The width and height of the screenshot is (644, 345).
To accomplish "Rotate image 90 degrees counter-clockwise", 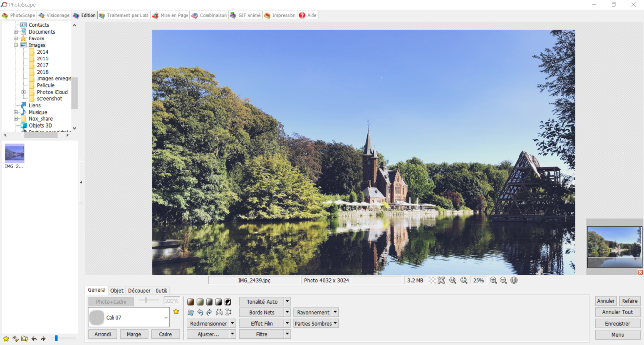I will (x=200, y=313).
